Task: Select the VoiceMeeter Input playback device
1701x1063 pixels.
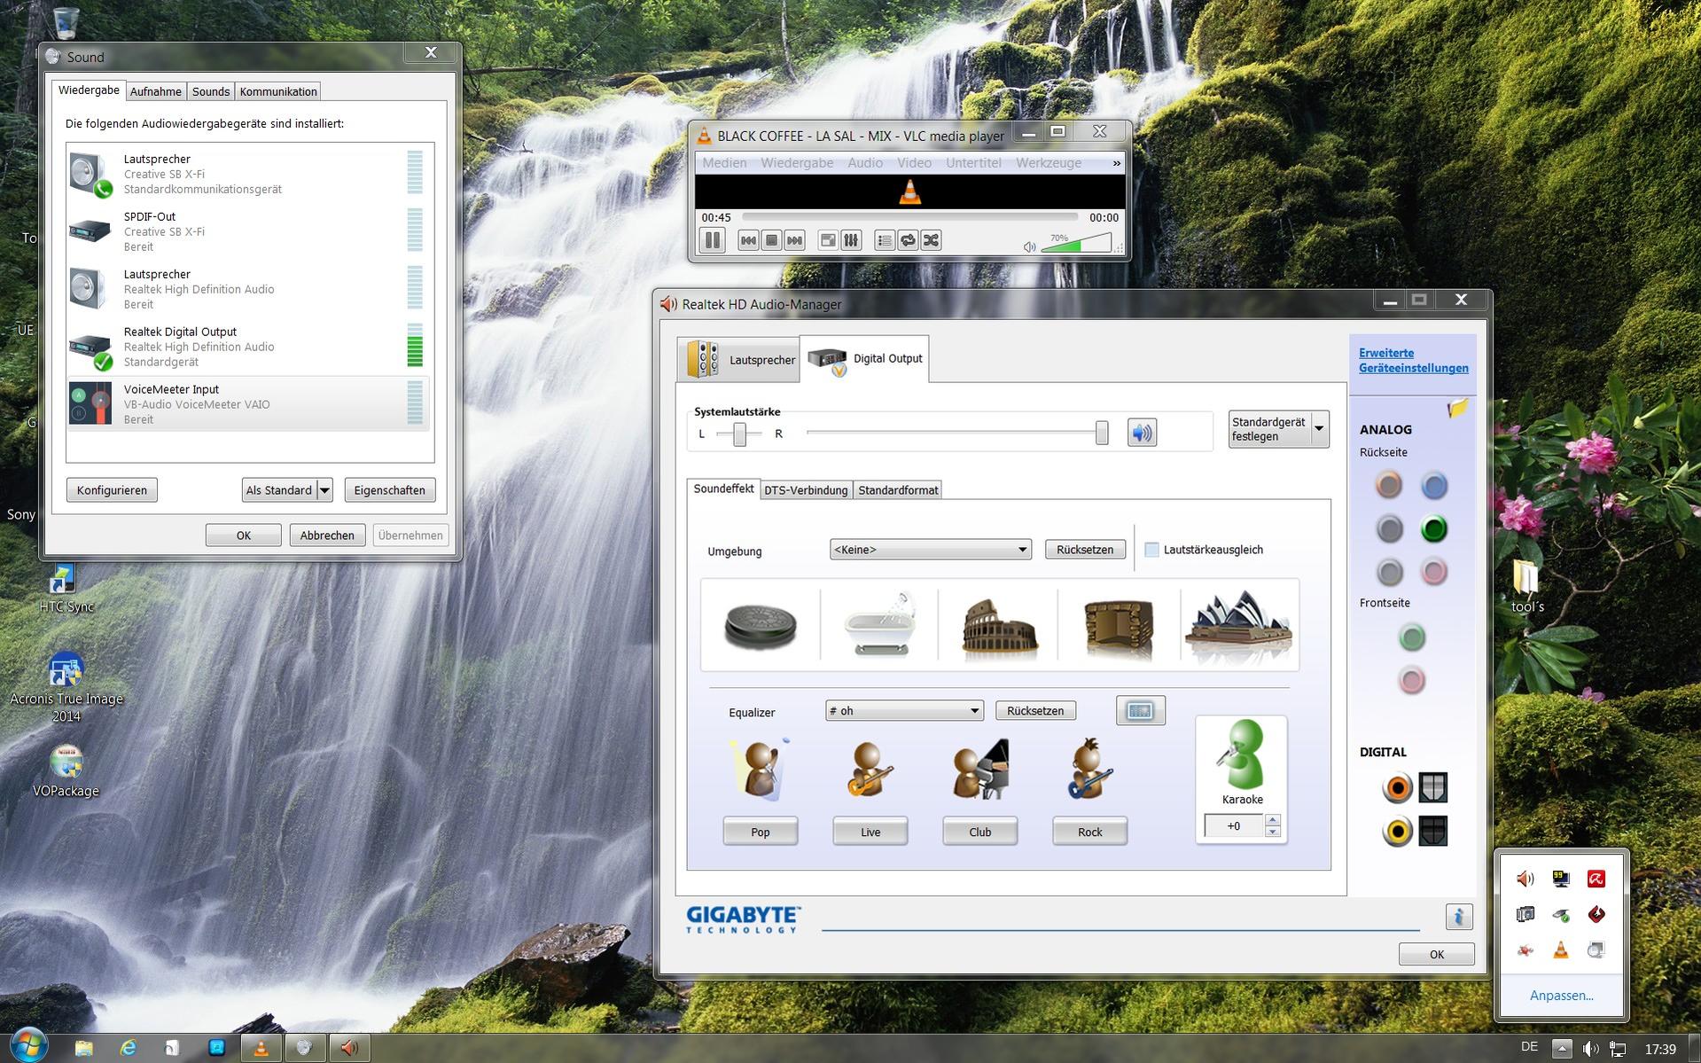Action: tap(248, 404)
